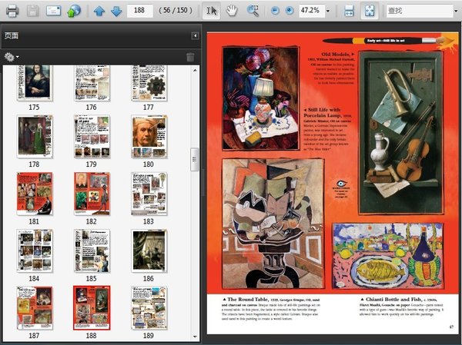Open page thumbnail 189

[x=149, y=308]
